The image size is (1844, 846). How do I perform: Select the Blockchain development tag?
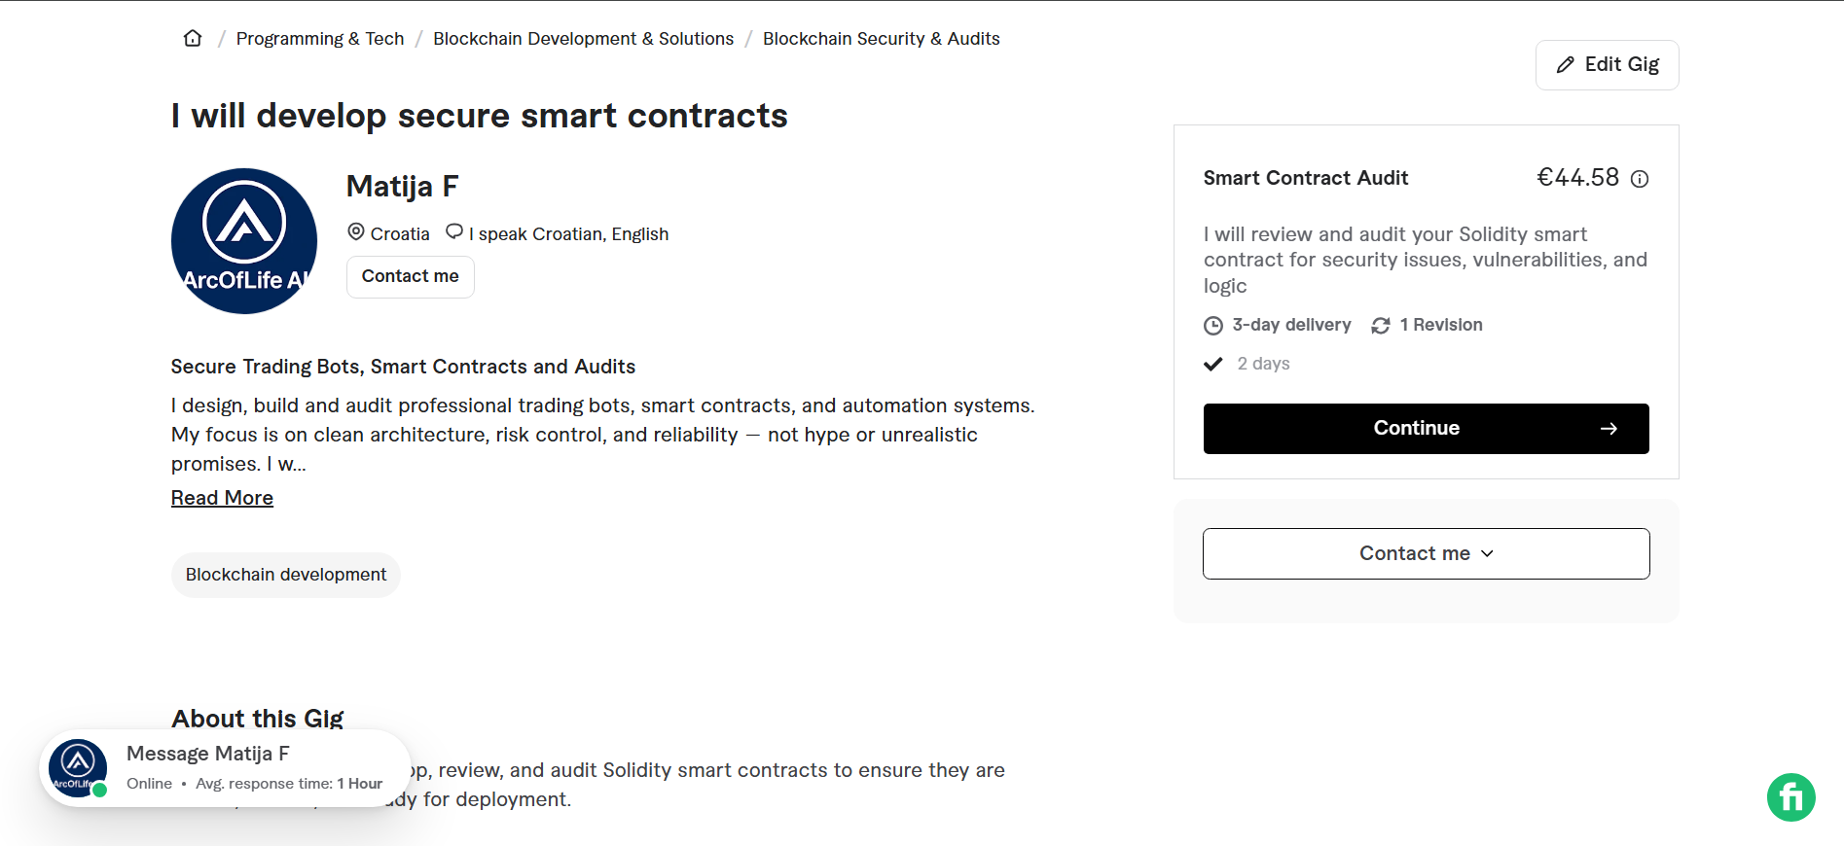click(285, 574)
